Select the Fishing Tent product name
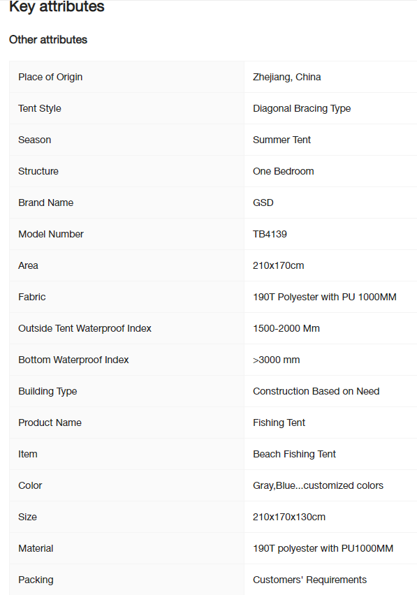Screen dimensions: 417x595 coord(279,423)
